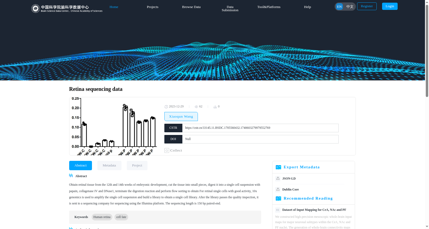Switch to the Project tab
This screenshot has height=229, width=429.
(137, 165)
